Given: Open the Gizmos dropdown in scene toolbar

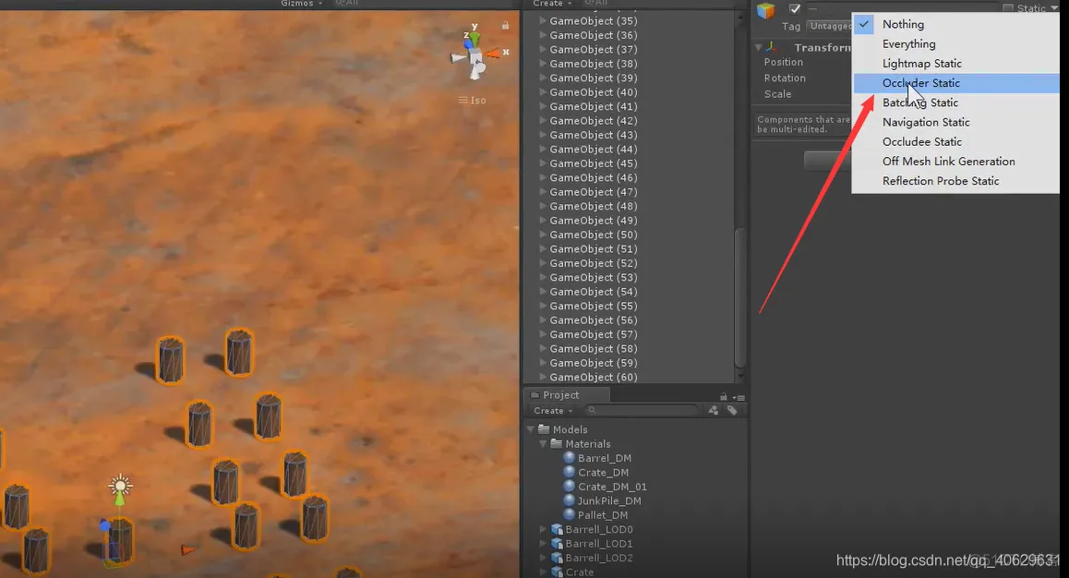Looking at the screenshot, I should tap(301, 4).
